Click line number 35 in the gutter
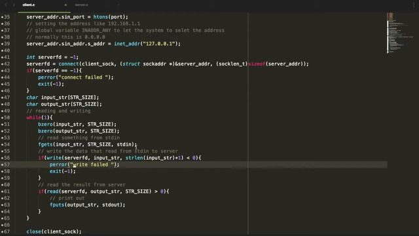Image resolution: width=419 pixels, height=236 pixels. (x=6, y=17)
